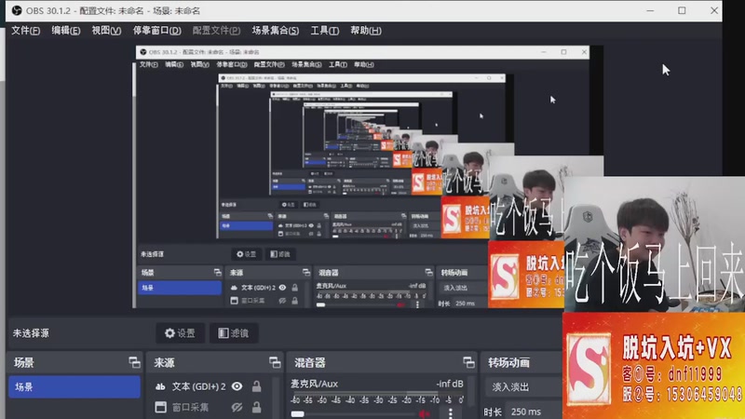This screenshot has height=419, width=745.
Task: Pop out the main 混音器 dock via float icon
Action: tap(468, 362)
